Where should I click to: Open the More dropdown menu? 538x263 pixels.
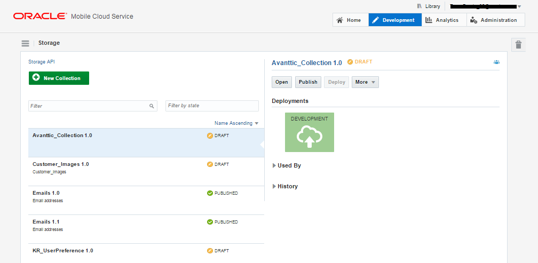[x=365, y=82]
